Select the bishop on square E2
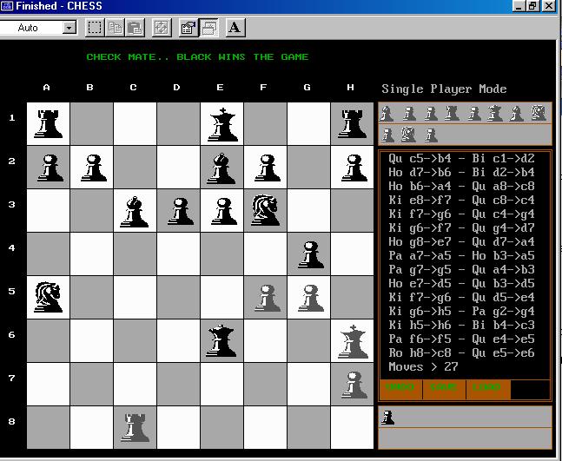 221,168
